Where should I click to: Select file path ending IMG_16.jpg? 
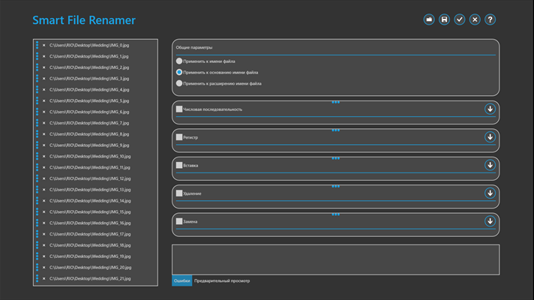pos(90,223)
